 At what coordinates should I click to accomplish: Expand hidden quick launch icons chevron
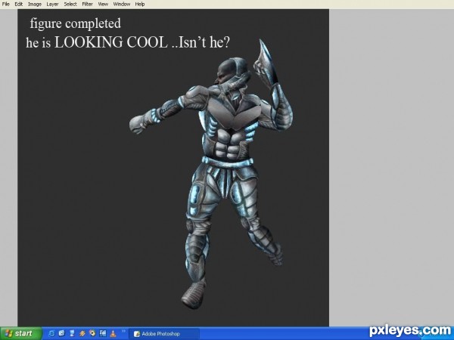123,332
